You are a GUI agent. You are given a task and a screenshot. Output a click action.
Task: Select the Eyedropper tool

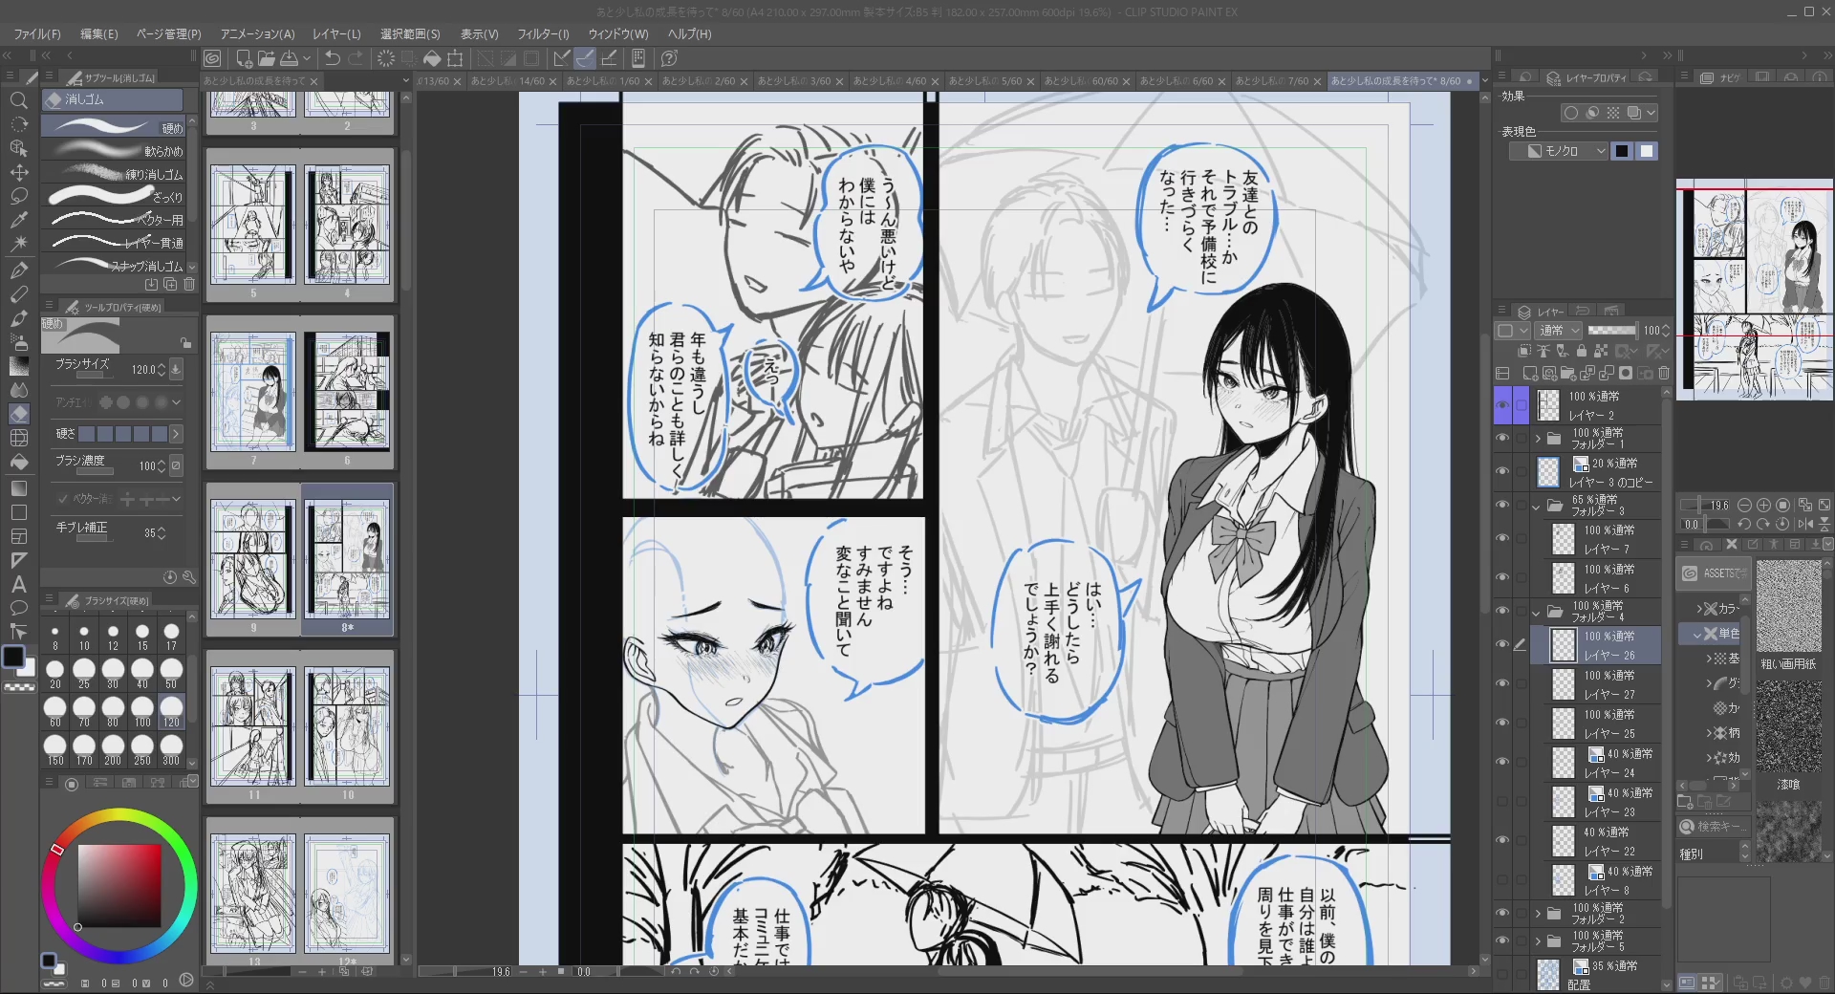[18, 220]
